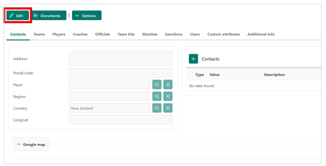Screen dimensions: 326x166
Task: Switch to the Contacts tab
Action: click(x=18, y=34)
